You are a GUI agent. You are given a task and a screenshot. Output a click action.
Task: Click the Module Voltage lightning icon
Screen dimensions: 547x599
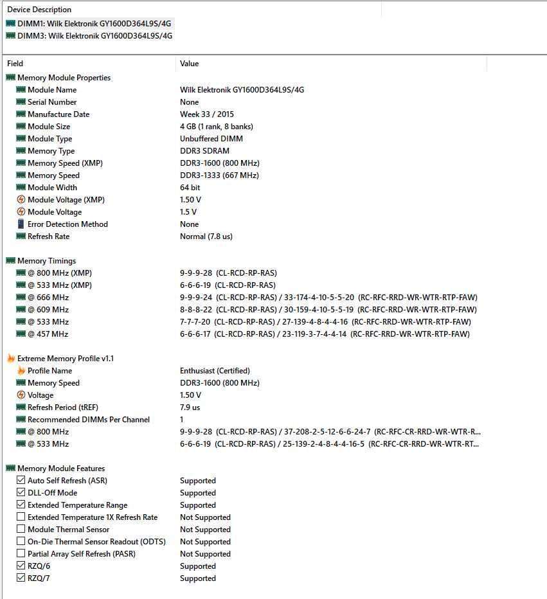(21, 211)
